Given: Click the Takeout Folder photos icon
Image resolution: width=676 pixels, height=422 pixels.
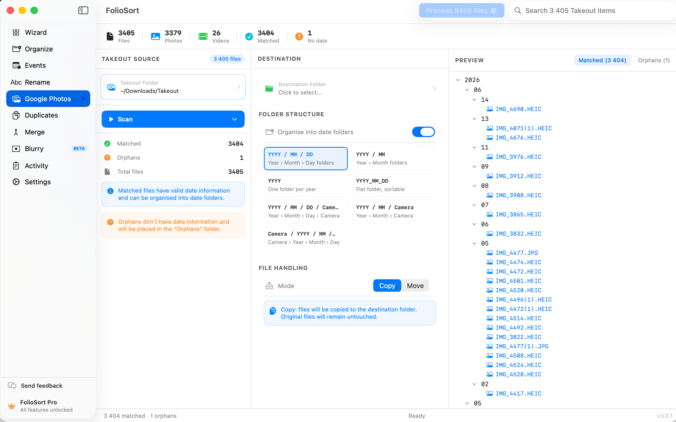Looking at the screenshot, I should coord(111,87).
